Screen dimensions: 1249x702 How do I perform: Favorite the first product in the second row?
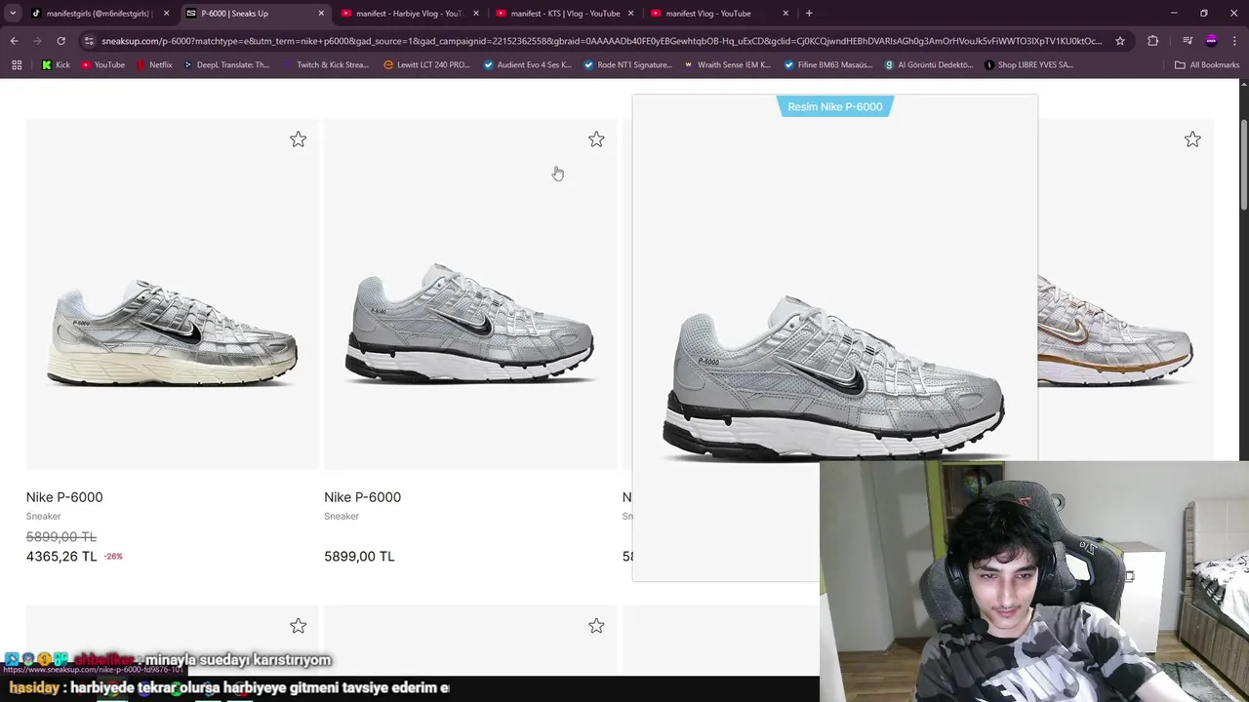pos(298,625)
